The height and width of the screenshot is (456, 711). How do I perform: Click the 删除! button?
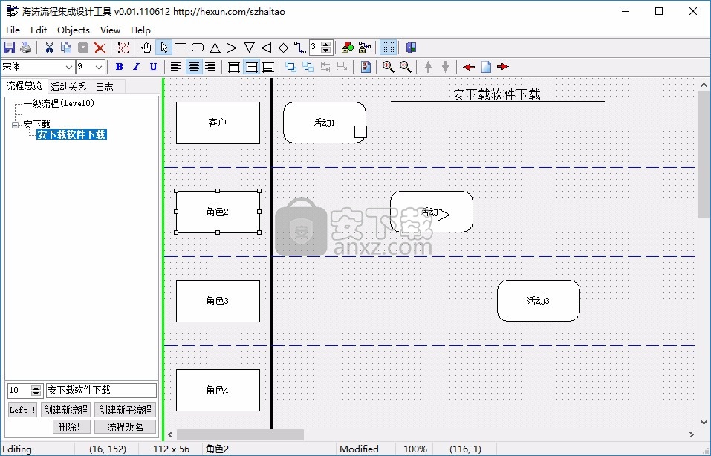71,427
